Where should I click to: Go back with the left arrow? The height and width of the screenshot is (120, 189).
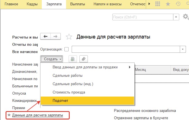[45, 37]
